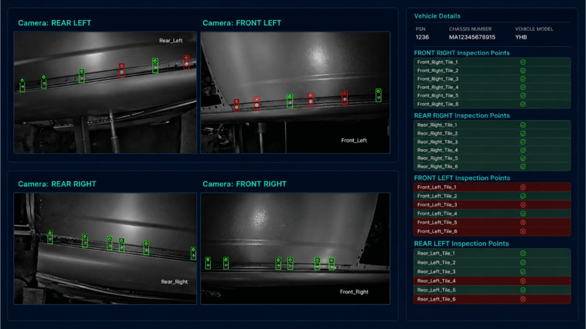Click the Camera: FRONT RIGHT title
The width and height of the screenshot is (586, 329).
(244, 184)
